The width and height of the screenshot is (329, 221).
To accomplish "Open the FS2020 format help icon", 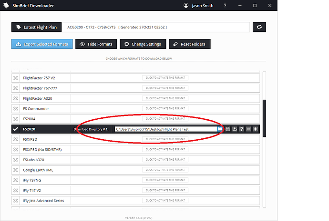I will (242, 129).
